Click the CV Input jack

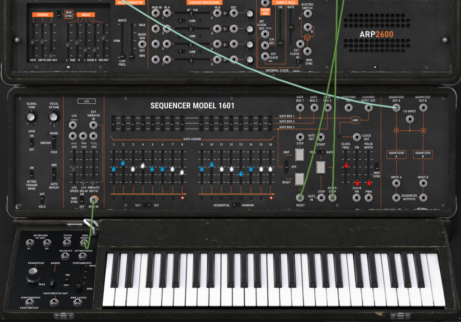click(x=410, y=119)
